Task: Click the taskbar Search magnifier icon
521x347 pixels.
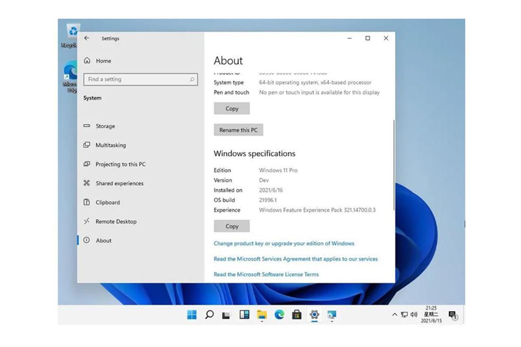Action: point(209,315)
